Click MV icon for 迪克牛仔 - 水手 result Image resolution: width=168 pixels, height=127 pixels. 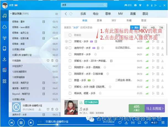98,48
